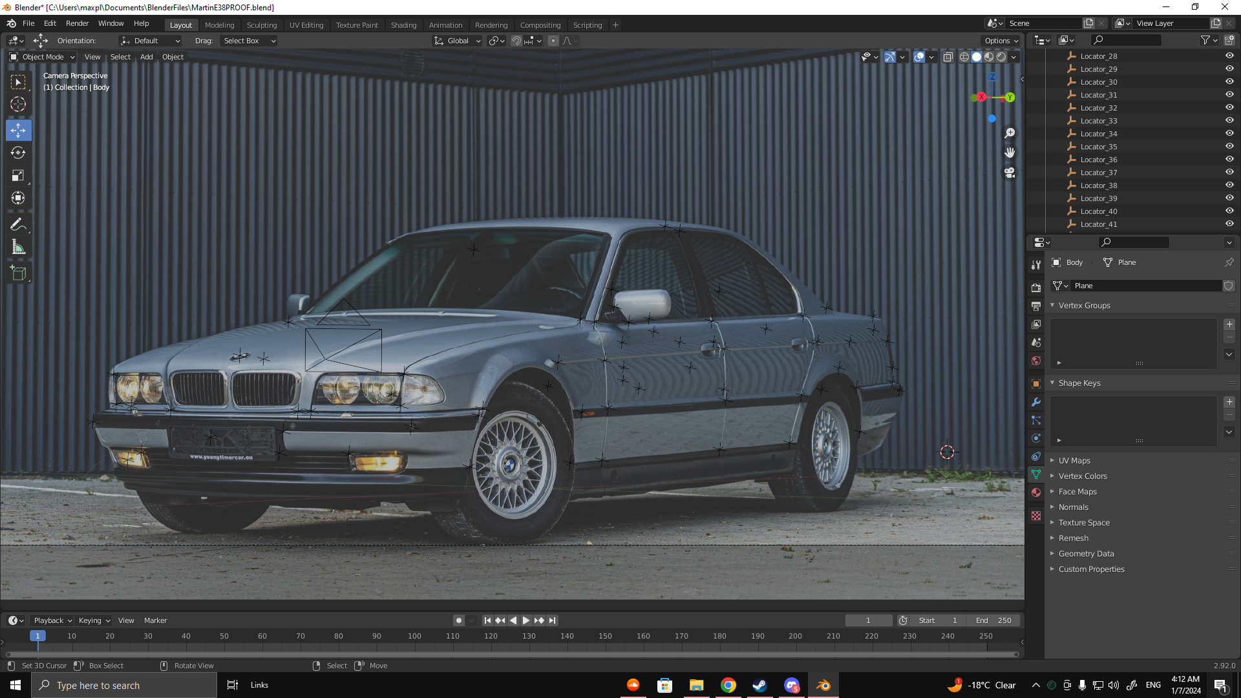Open Material properties tab icon
The width and height of the screenshot is (1241, 698).
(x=1036, y=493)
